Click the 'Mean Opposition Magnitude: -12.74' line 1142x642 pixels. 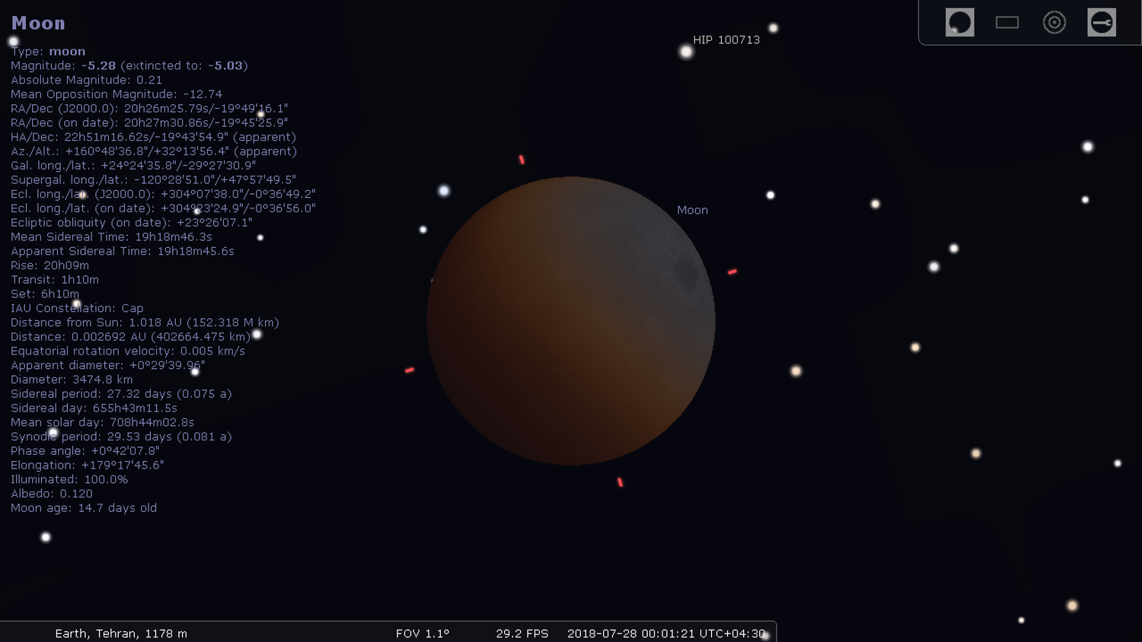116,94
